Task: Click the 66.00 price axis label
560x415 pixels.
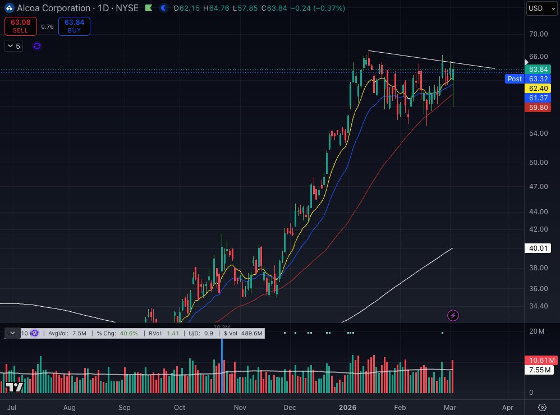Action: click(x=538, y=57)
